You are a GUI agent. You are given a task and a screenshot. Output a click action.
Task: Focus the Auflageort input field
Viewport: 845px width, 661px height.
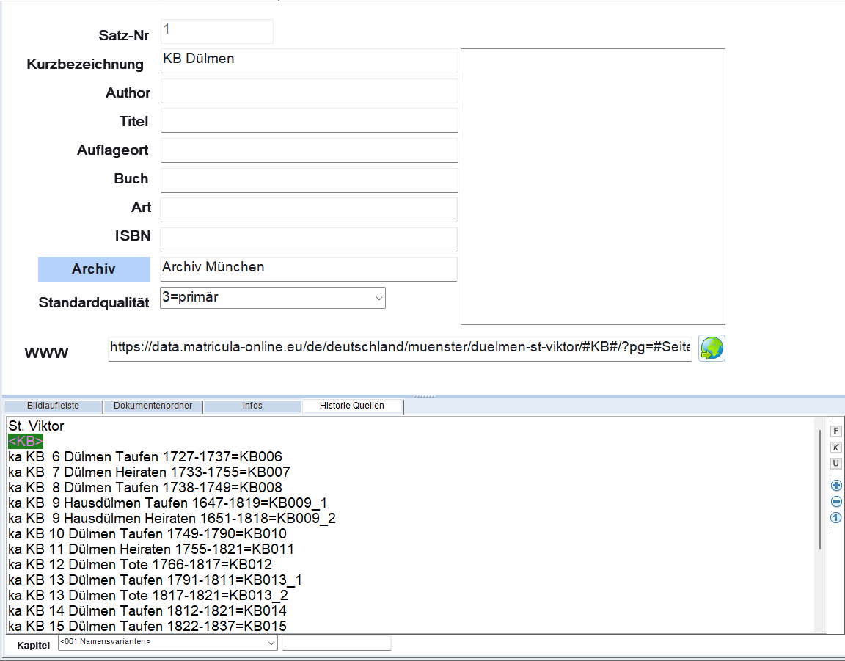[309, 150]
